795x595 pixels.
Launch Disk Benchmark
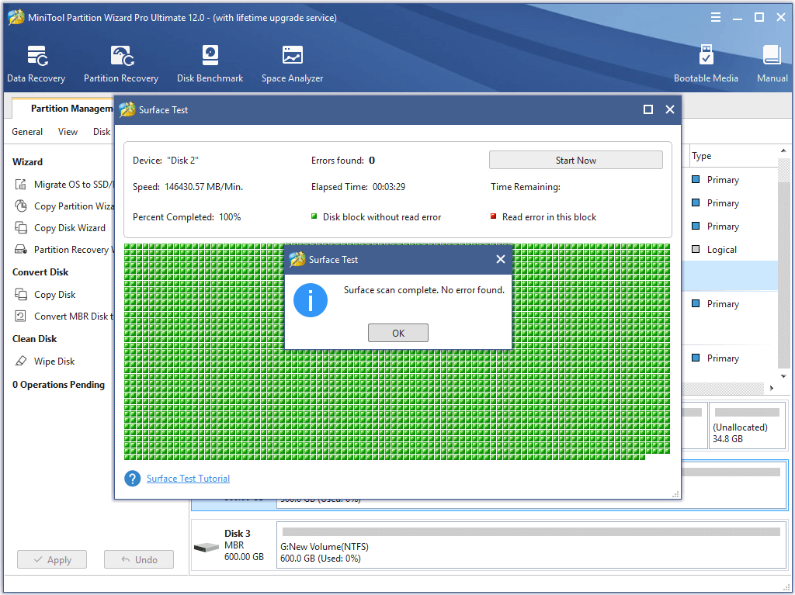210,62
